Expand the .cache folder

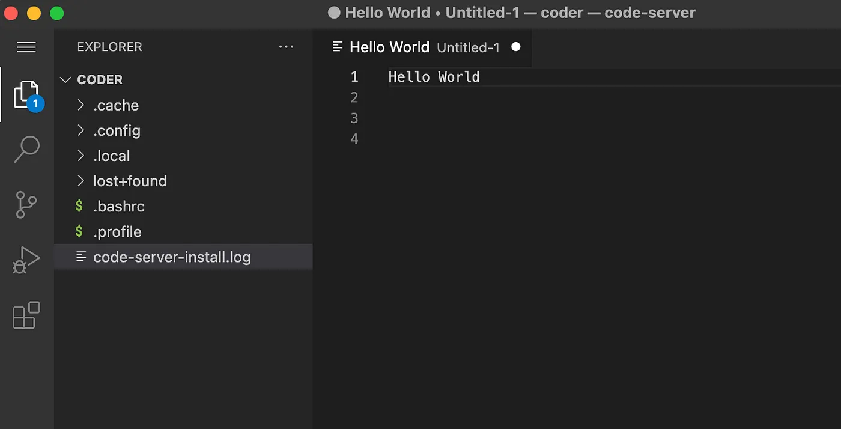pos(115,105)
